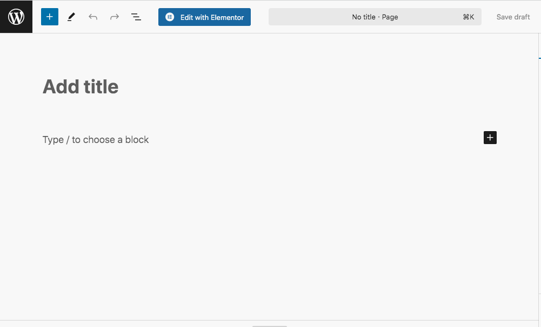Click the Save draft button
Image resolution: width=541 pixels, height=327 pixels.
tap(513, 17)
